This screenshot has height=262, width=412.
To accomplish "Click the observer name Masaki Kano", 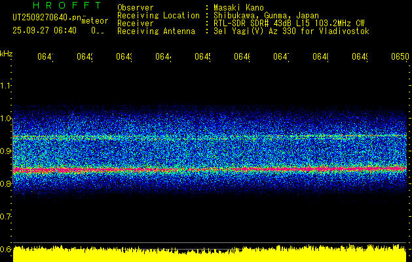I will 238,8.
